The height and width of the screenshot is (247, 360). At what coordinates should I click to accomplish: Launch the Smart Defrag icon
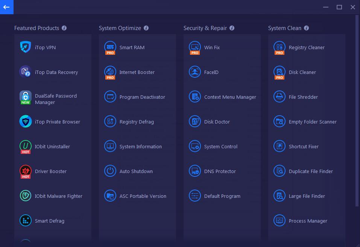(26, 220)
